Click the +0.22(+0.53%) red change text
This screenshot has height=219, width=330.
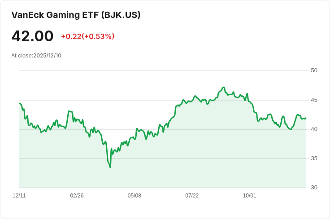[87, 36]
